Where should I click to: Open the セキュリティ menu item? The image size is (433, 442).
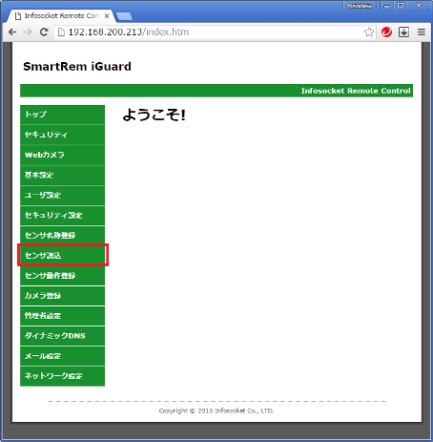click(62, 135)
